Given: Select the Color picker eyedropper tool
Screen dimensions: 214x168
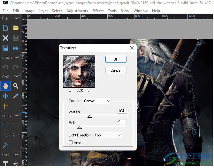Looking at the screenshot, I should [x=16, y=96].
